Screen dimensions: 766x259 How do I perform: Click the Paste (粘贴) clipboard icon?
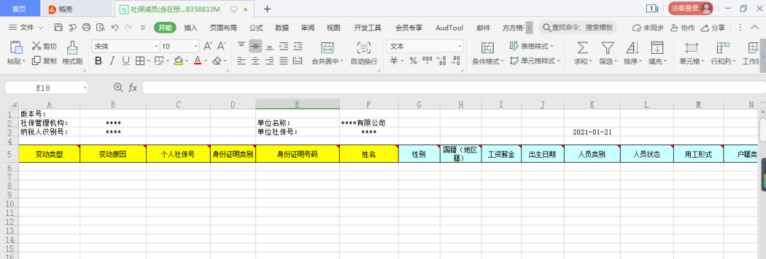16,48
